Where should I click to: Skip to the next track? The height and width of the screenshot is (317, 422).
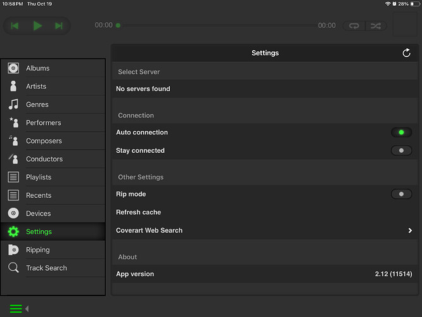59,26
